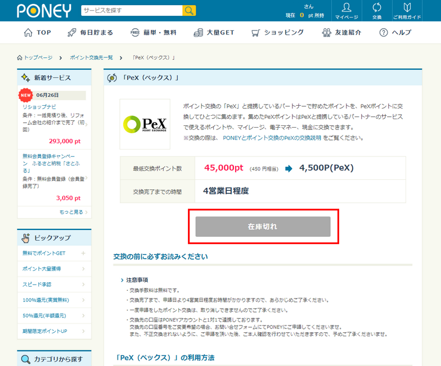Click the PONEY logo
Image resolution: width=441 pixels, height=366 pixels.
[44, 11]
